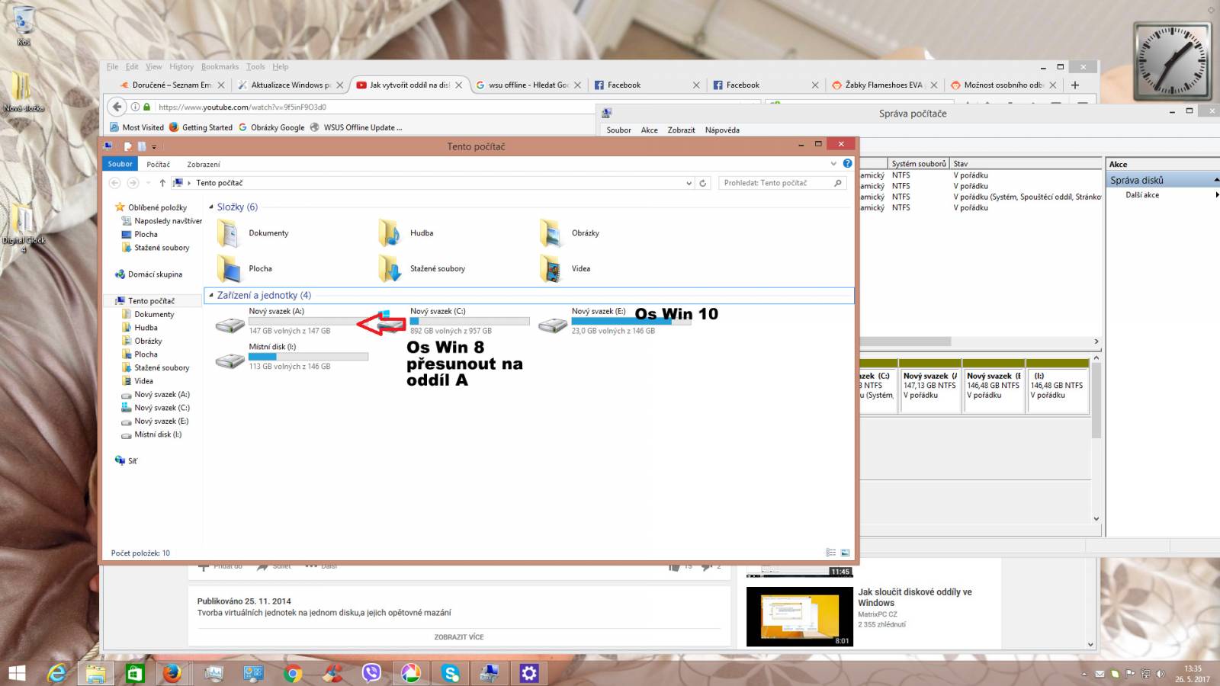
Task: Switch to large icons view in Explorer's status bar
Action: pos(845,553)
